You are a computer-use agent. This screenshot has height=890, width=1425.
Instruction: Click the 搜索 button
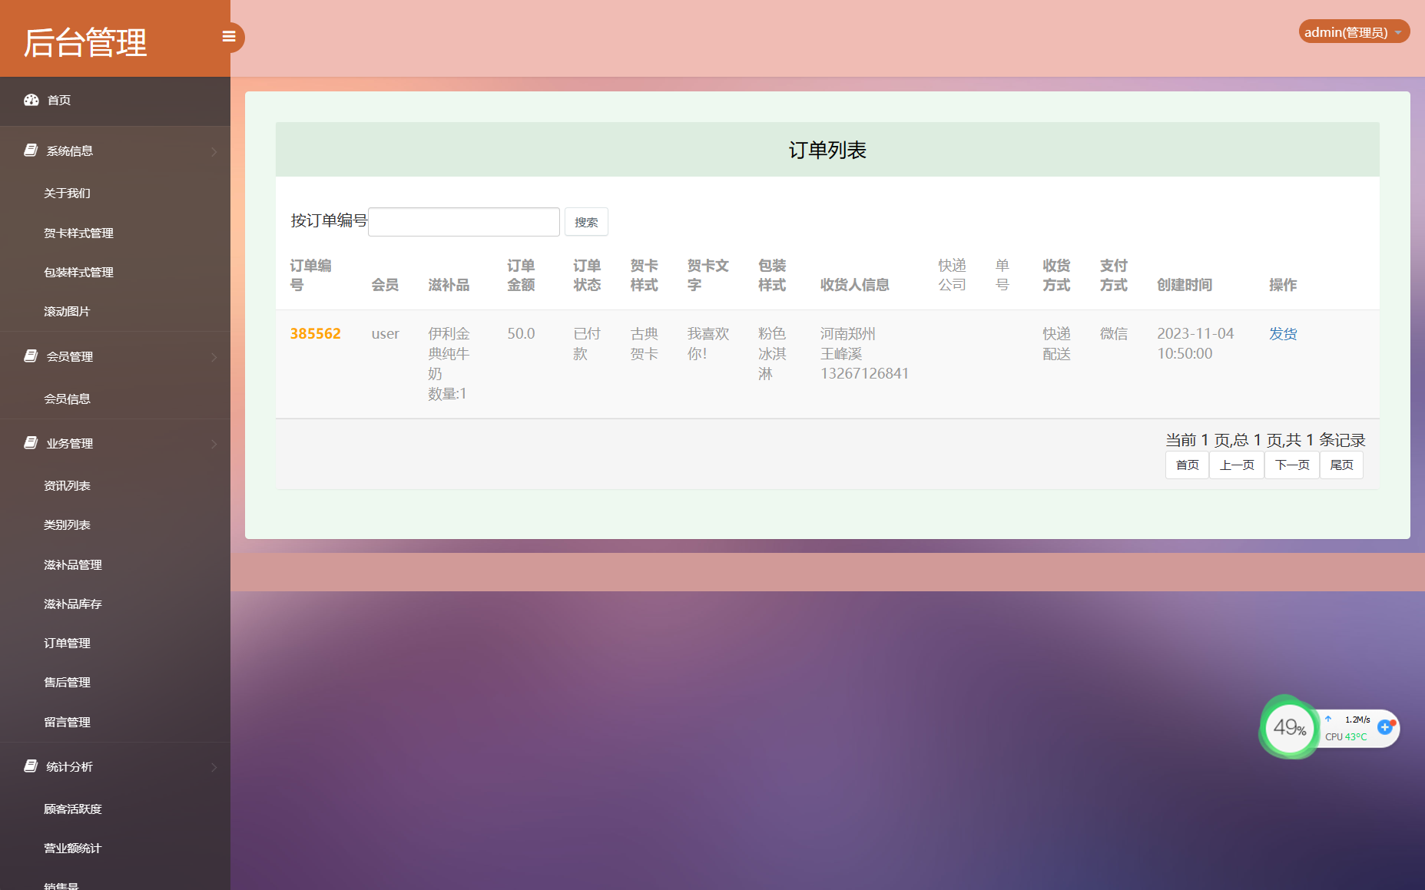(x=586, y=222)
